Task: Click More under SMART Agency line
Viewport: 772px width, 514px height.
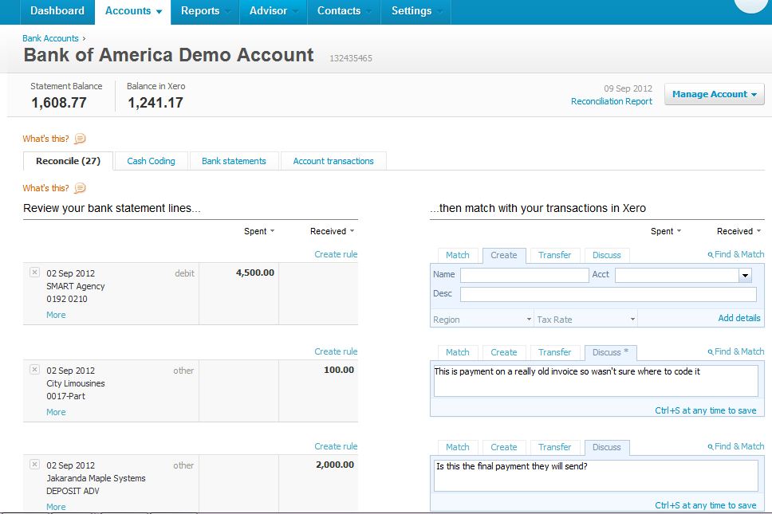Action: (56, 315)
